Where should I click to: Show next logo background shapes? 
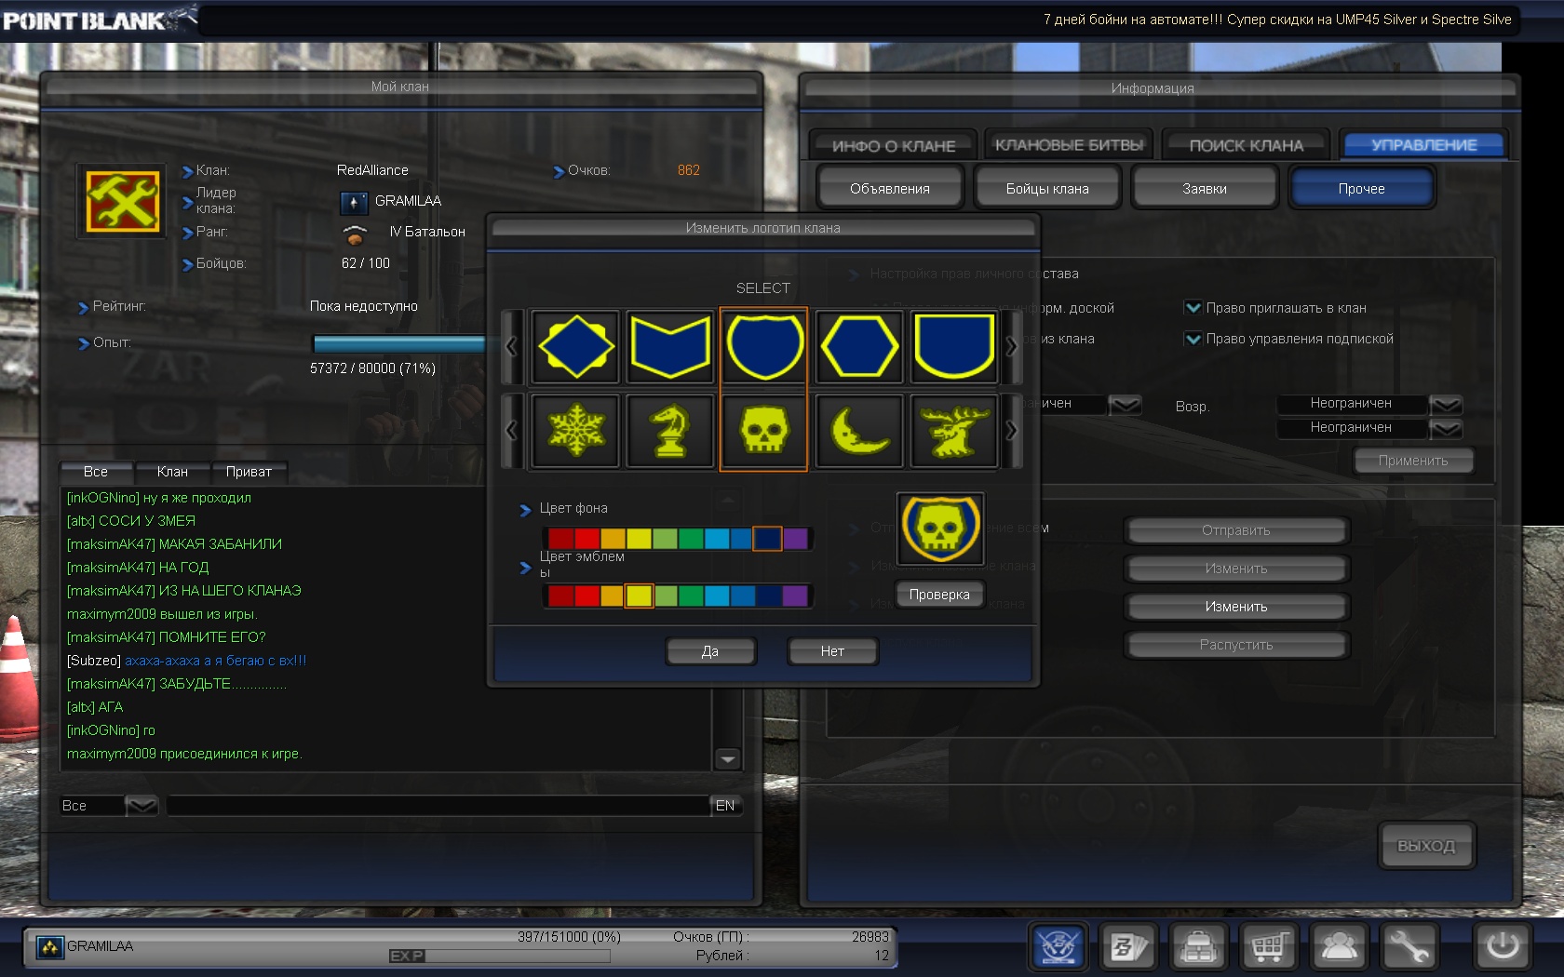pyautogui.click(x=1012, y=346)
